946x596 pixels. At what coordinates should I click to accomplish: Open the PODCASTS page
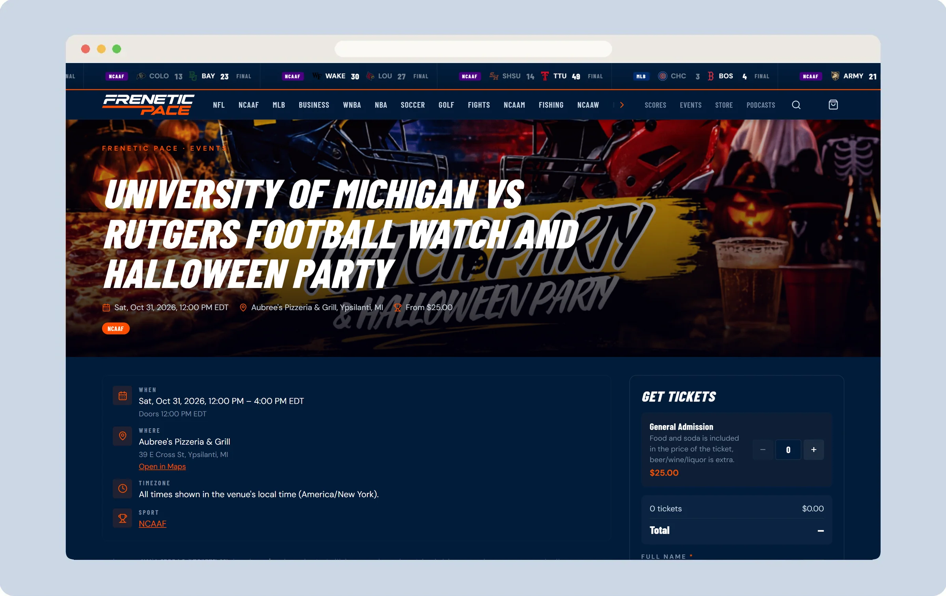760,105
